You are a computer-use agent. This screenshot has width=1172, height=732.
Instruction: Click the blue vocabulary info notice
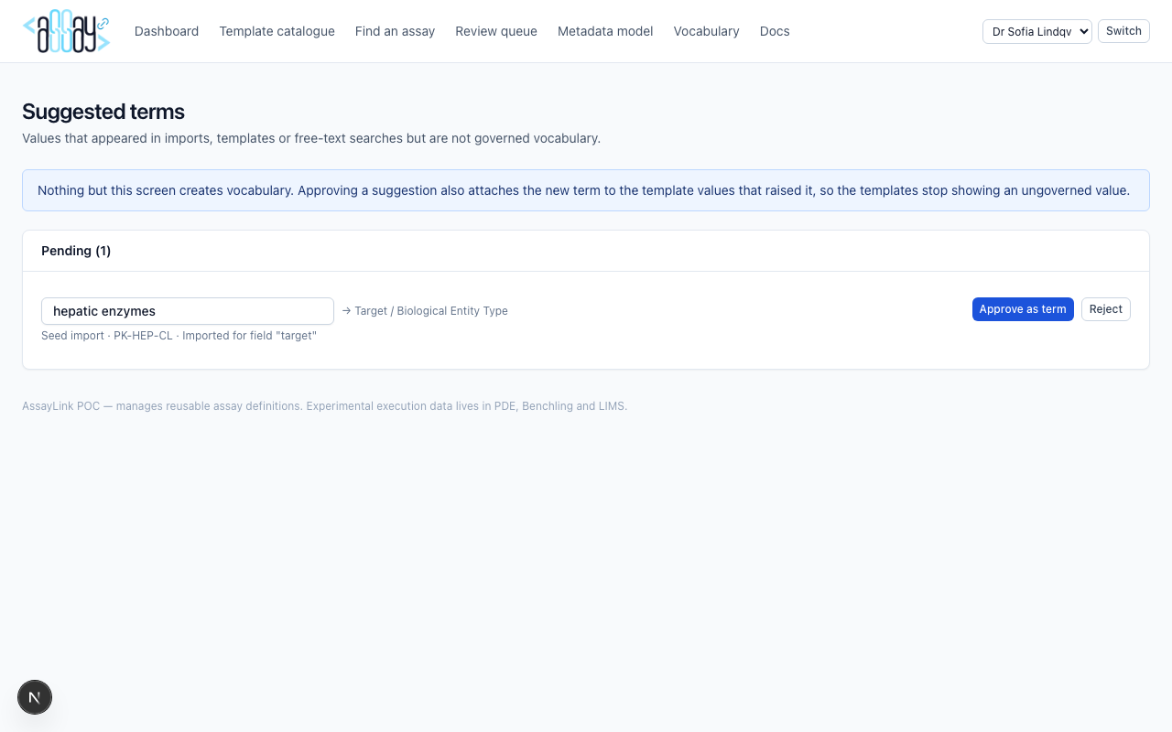pyautogui.click(x=586, y=190)
